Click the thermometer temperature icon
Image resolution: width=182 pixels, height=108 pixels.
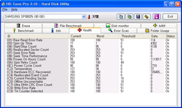click(x=89, y=17)
